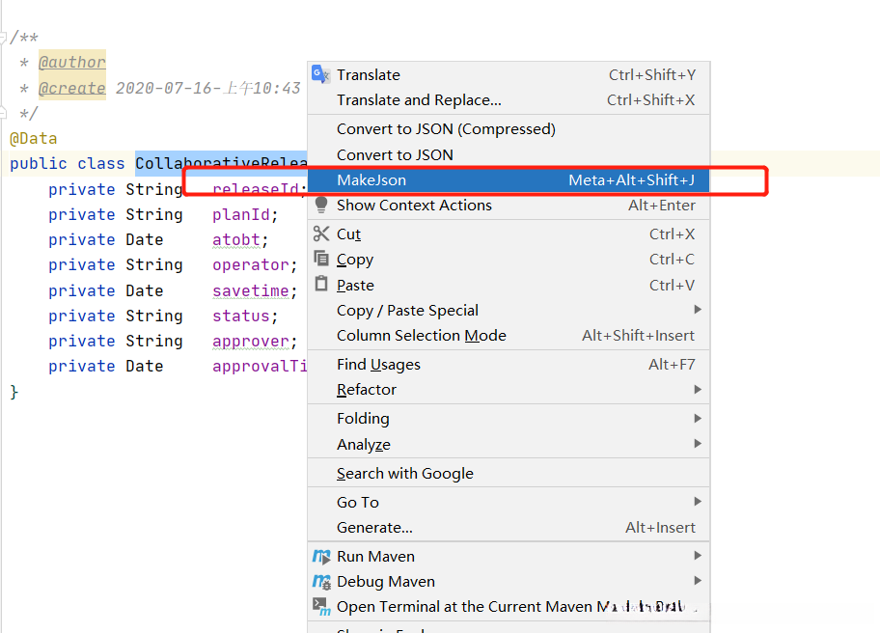Select Translate and Replace option

pos(419,99)
